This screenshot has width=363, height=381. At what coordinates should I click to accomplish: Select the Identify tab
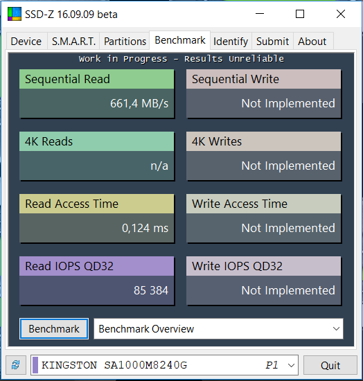[x=231, y=41]
